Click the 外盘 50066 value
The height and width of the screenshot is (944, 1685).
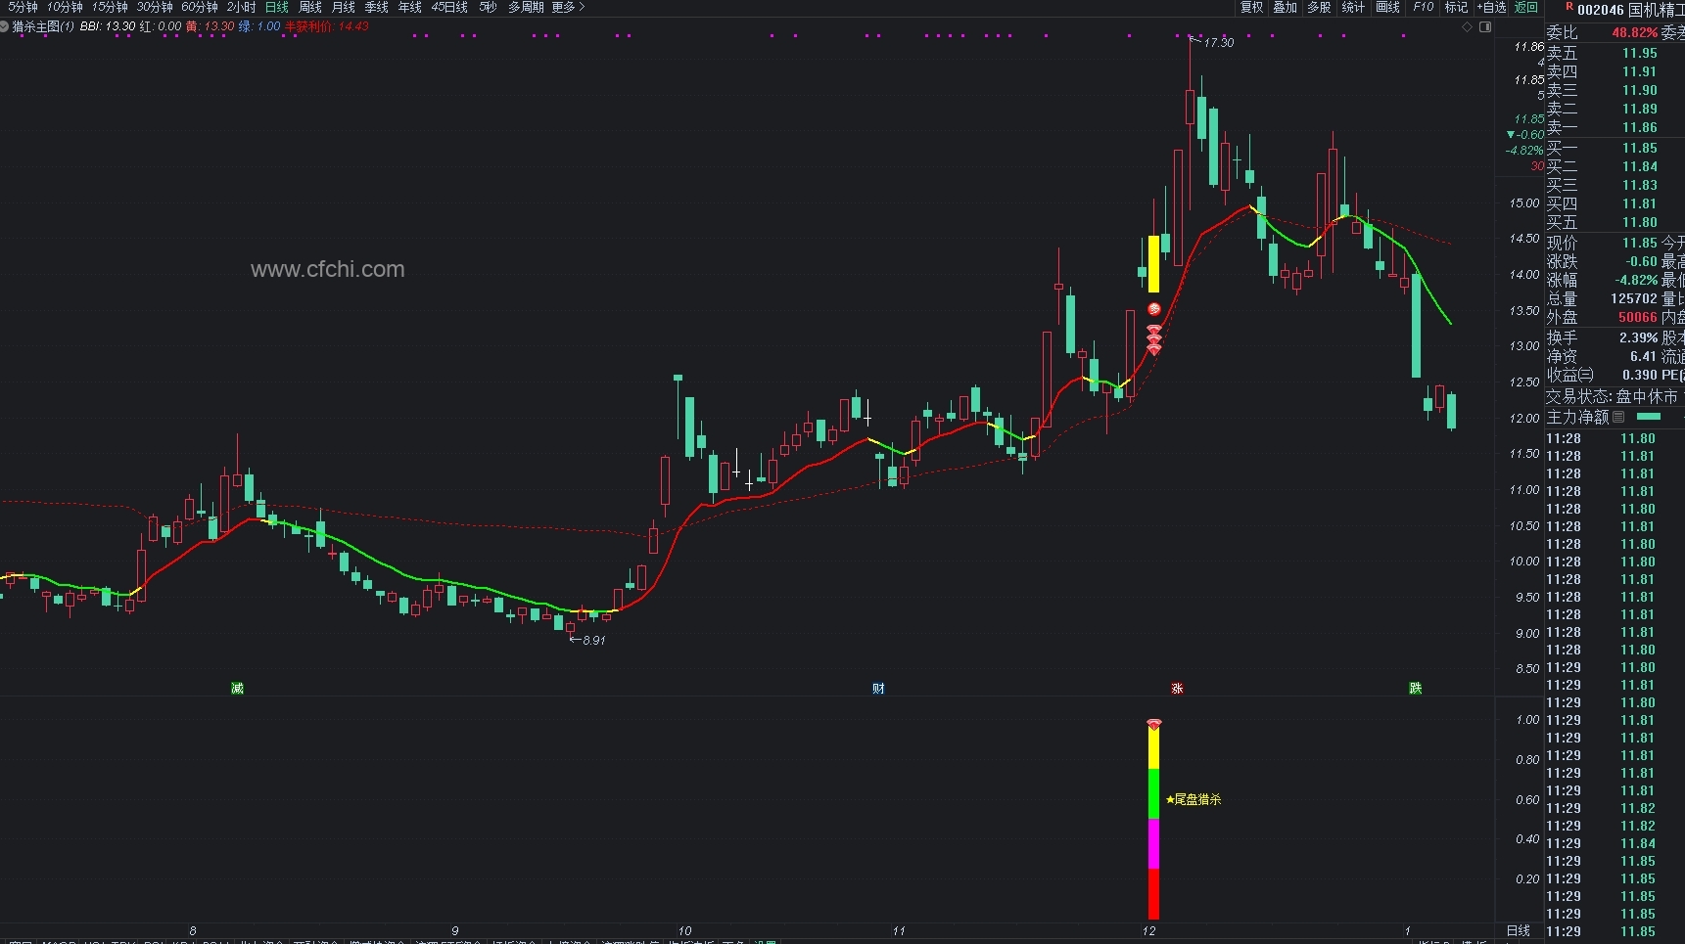[1637, 317]
